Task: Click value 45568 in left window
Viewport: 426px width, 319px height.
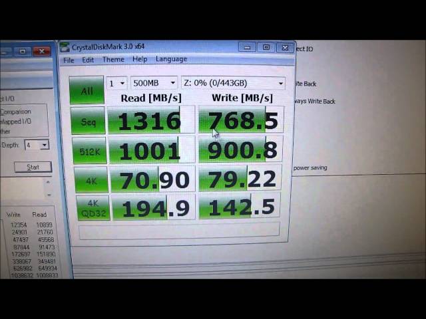Action: tap(46, 239)
